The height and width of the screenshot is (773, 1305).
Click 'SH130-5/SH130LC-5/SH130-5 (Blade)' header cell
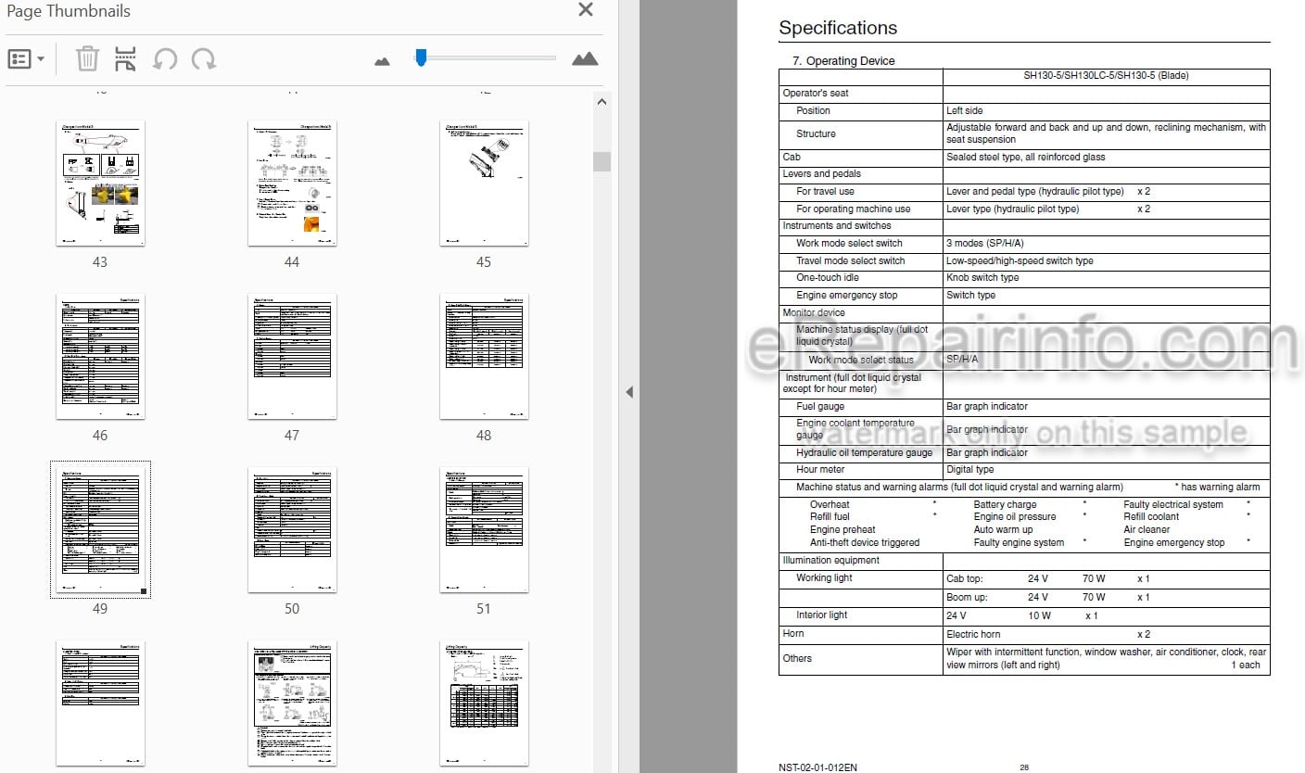point(1106,76)
